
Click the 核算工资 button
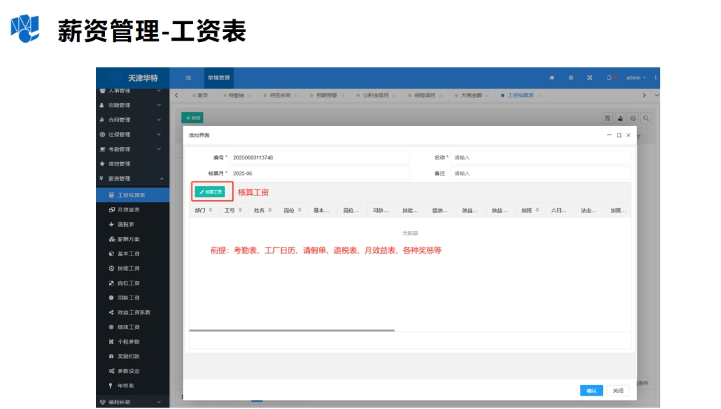tap(210, 192)
